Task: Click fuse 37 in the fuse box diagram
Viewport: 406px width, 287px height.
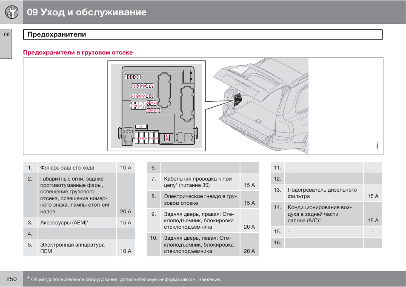Action: (x=167, y=136)
